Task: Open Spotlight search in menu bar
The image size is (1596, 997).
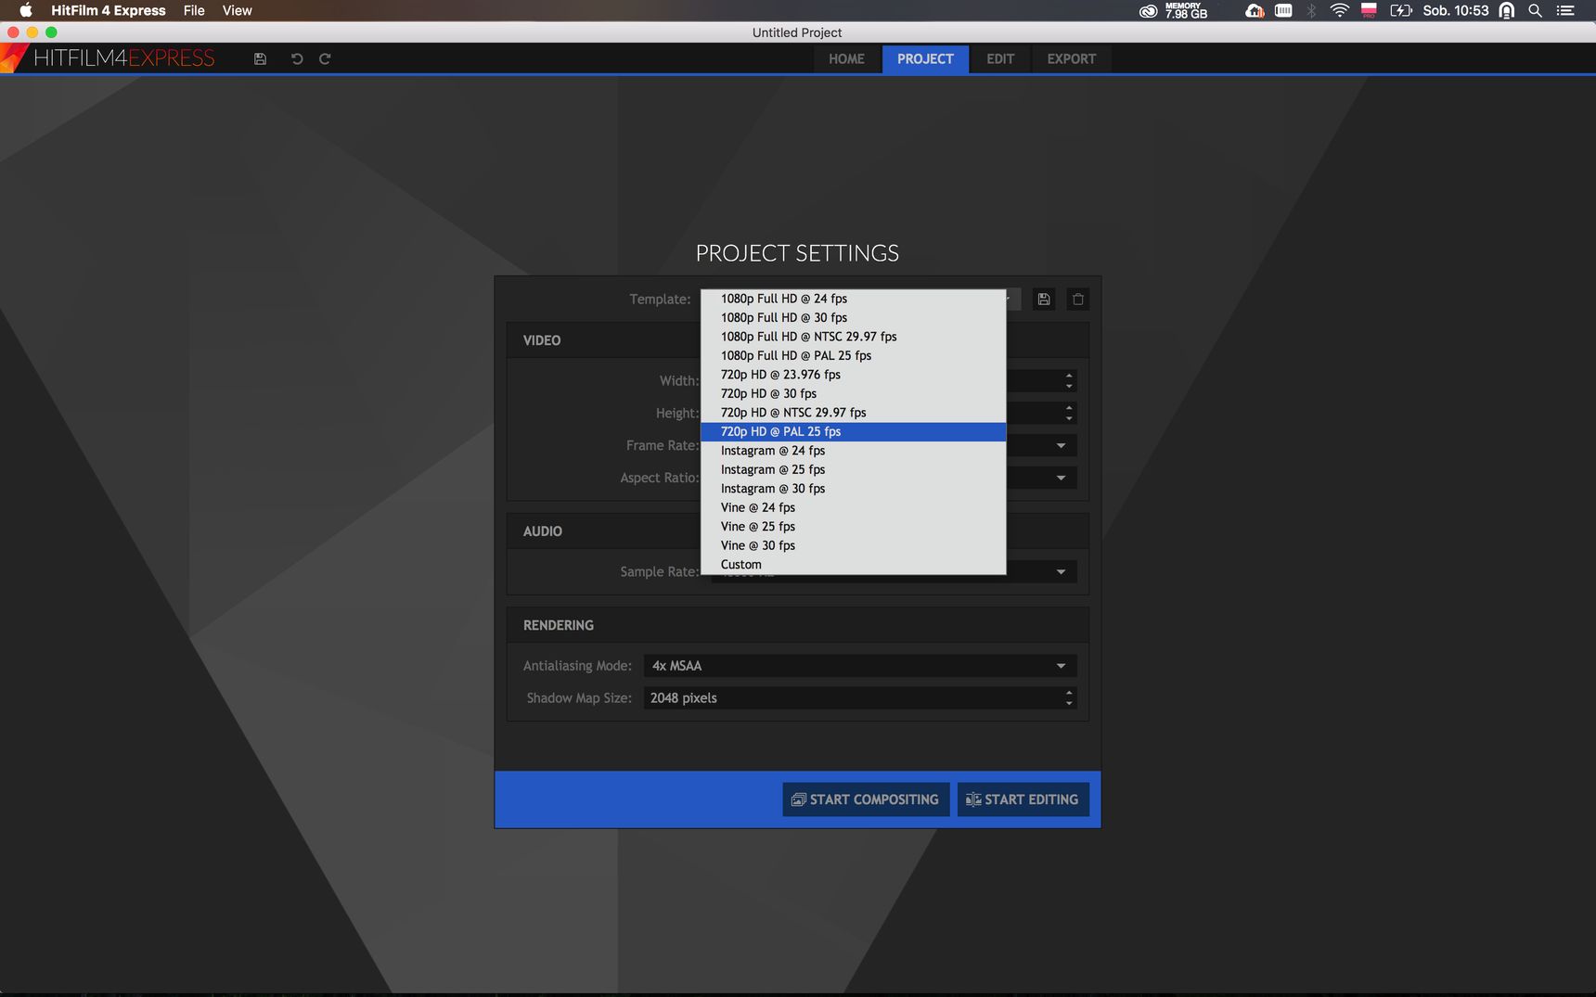Action: 1535,10
